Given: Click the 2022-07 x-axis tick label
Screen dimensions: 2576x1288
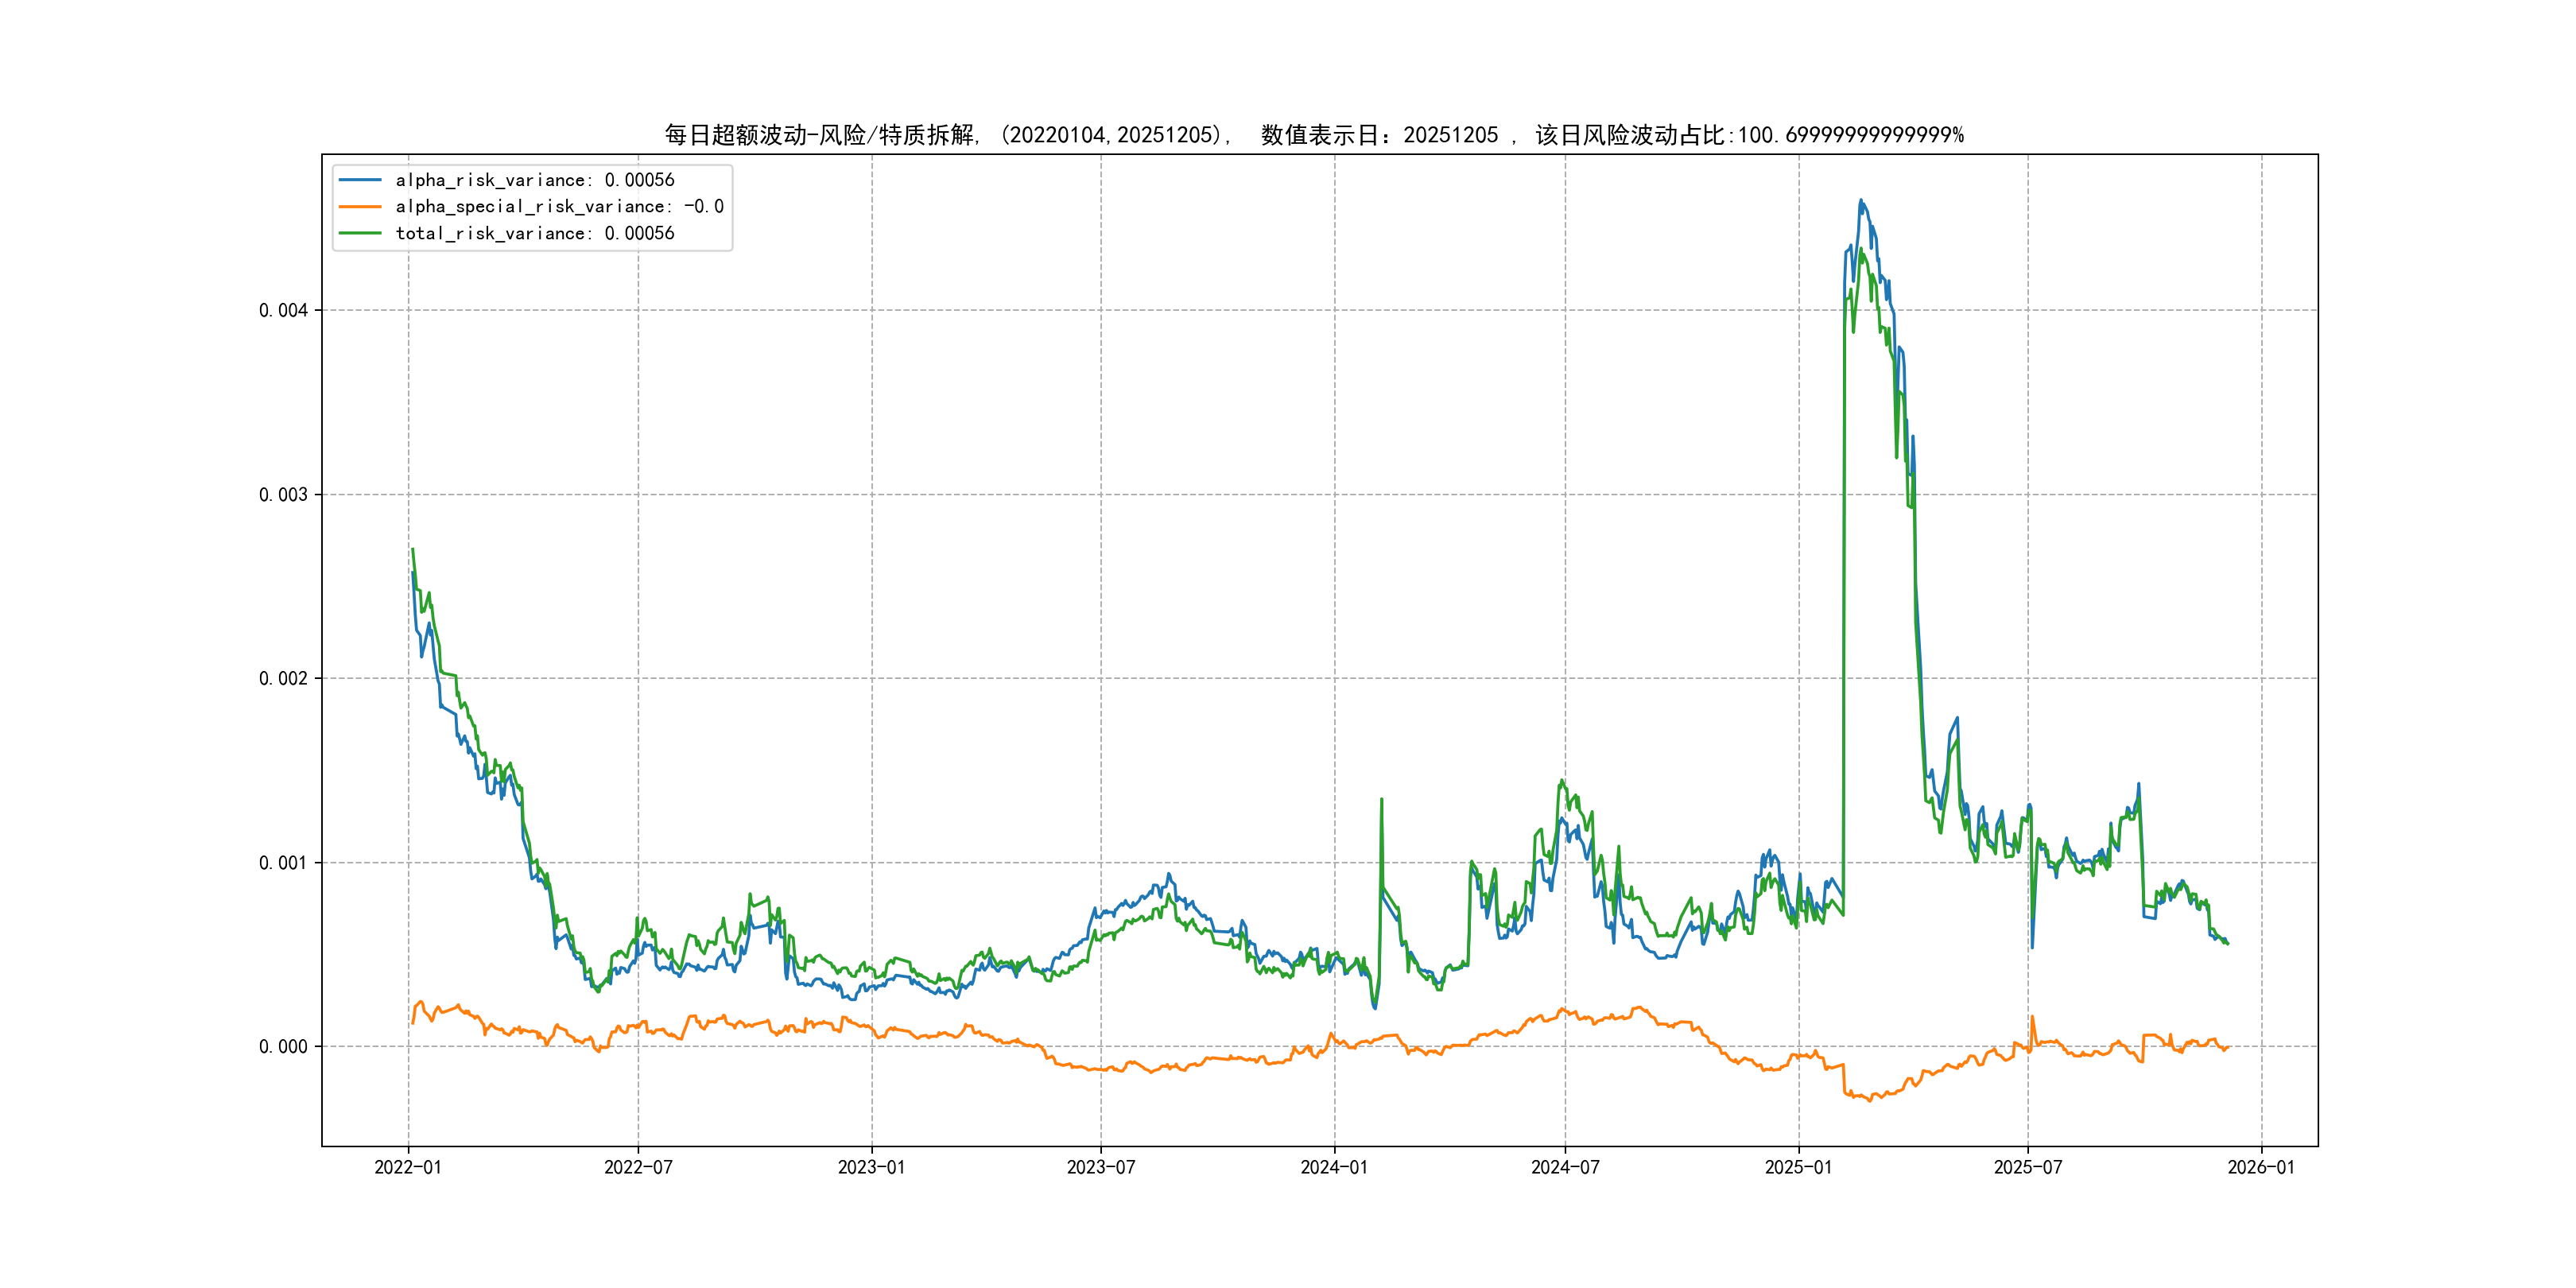Looking at the screenshot, I should 638,1167.
